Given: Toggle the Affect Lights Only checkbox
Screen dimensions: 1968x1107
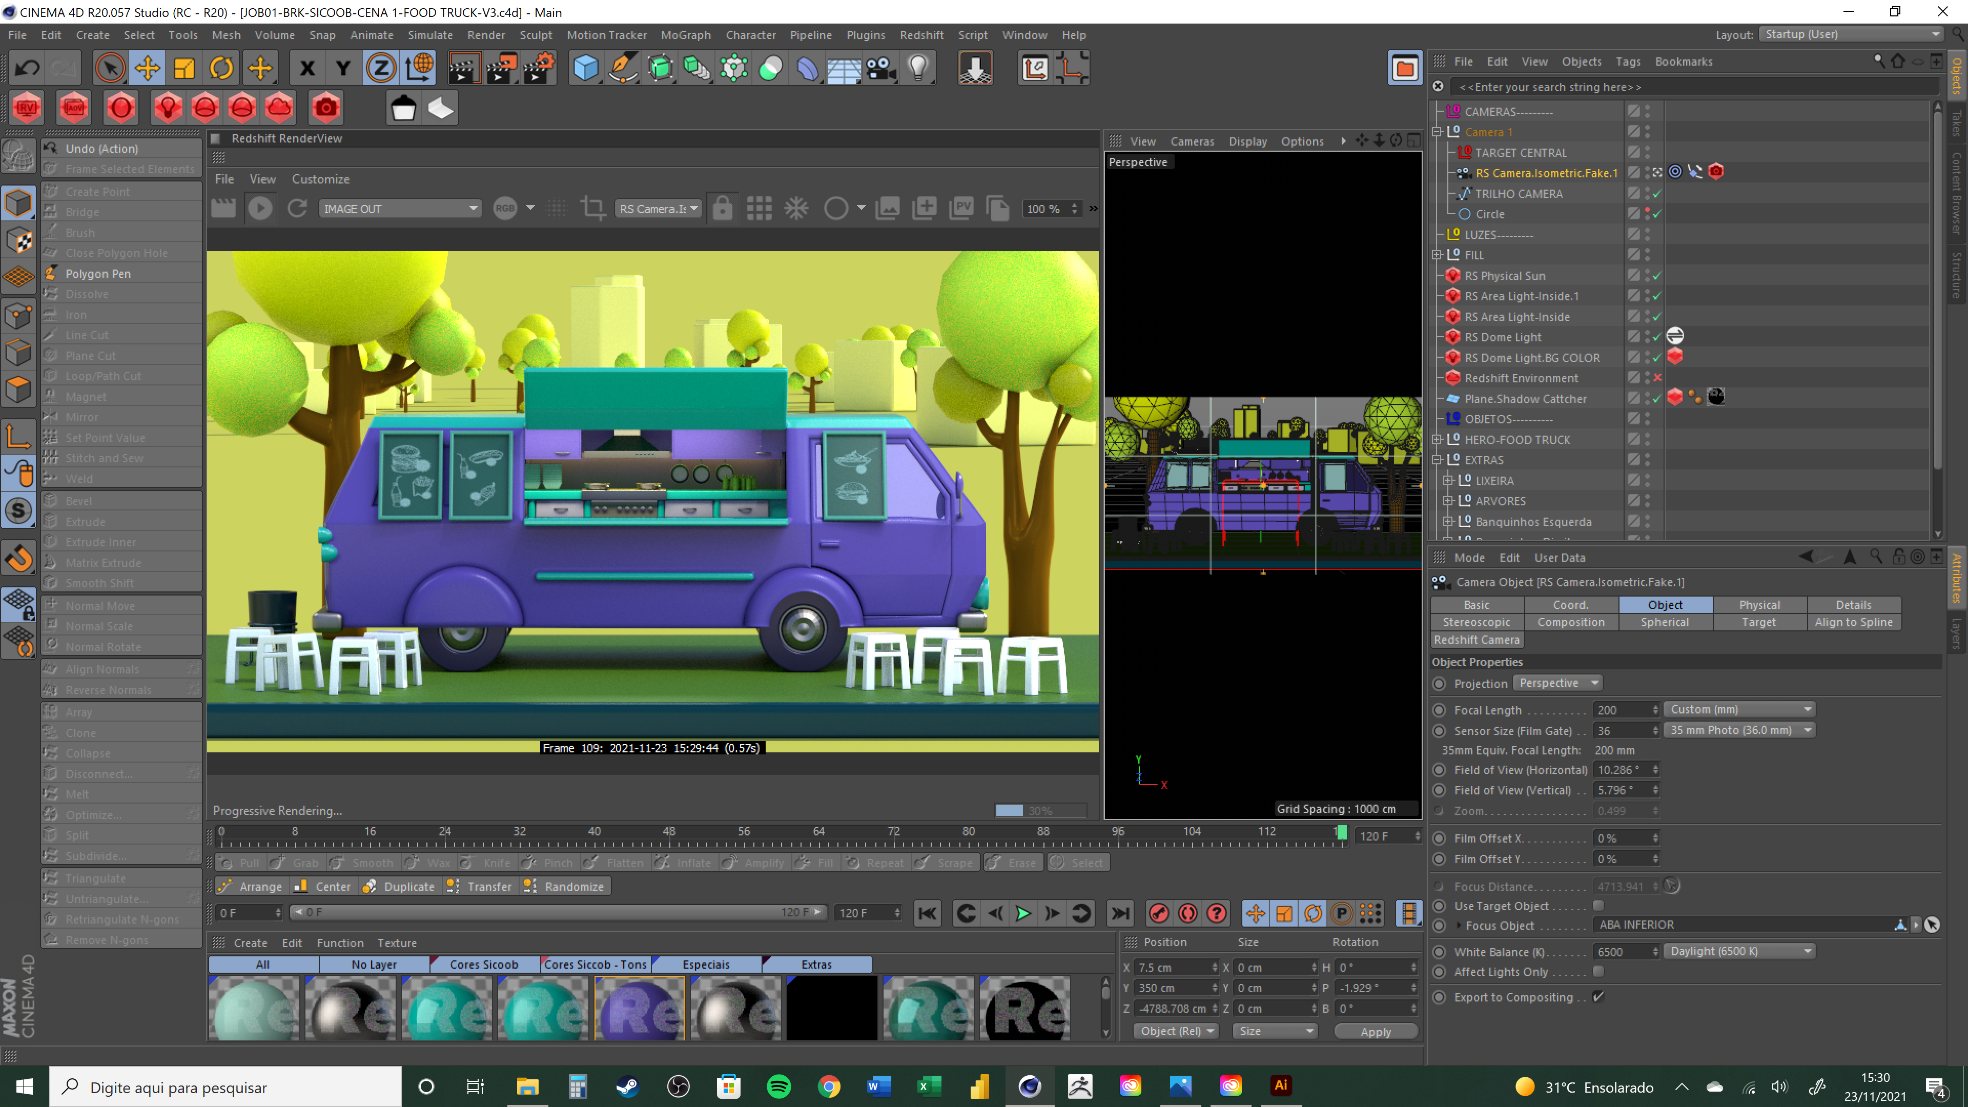Looking at the screenshot, I should [1598, 971].
